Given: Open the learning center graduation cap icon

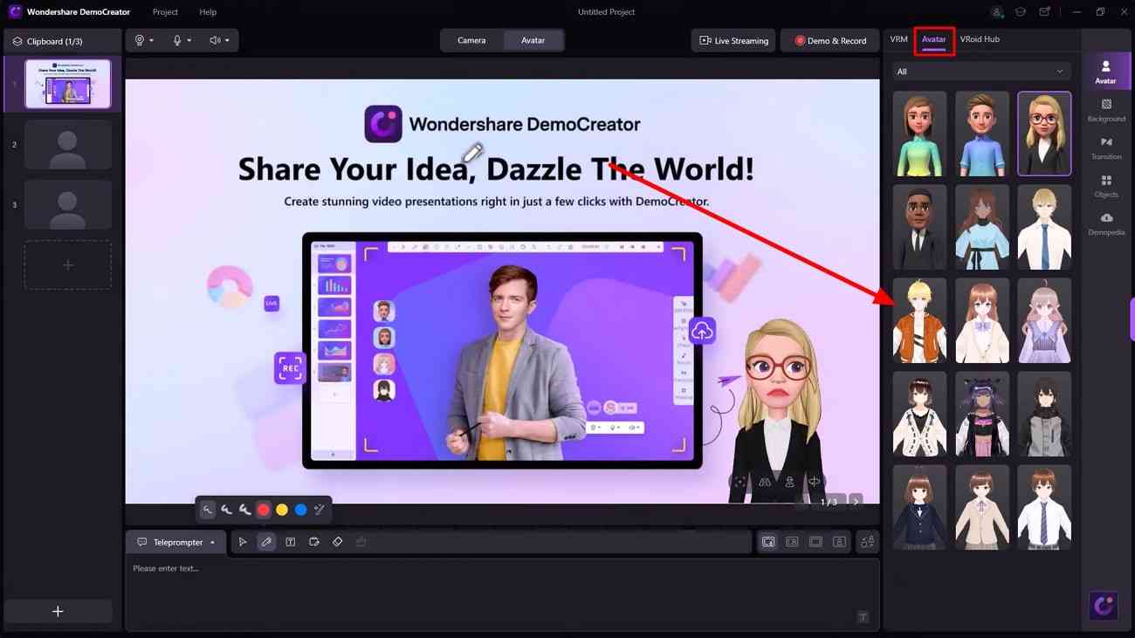Looking at the screenshot, I should coord(1020,12).
